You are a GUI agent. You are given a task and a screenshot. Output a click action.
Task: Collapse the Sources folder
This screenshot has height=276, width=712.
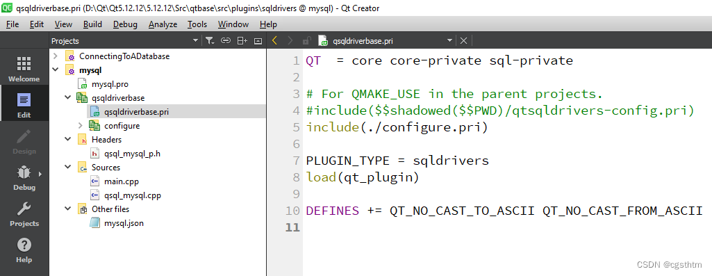click(x=68, y=168)
